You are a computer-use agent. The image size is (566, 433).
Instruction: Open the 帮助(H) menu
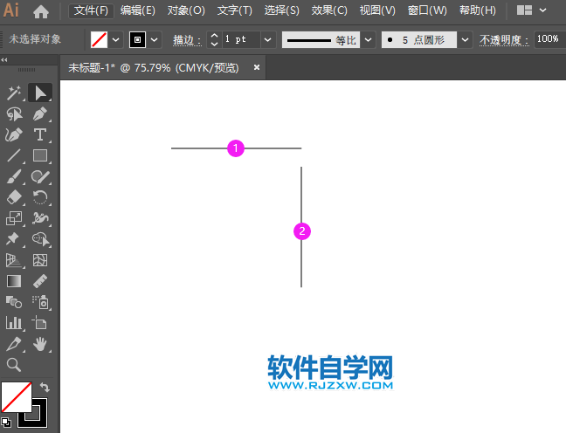click(478, 10)
